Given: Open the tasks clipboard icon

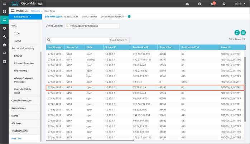Looking at the screenshot, I should pos(199,4).
